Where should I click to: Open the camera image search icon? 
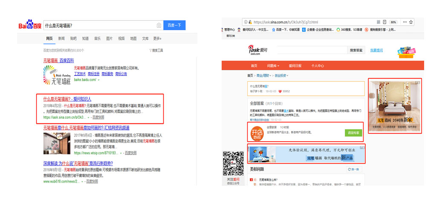pyautogui.click(x=159, y=26)
